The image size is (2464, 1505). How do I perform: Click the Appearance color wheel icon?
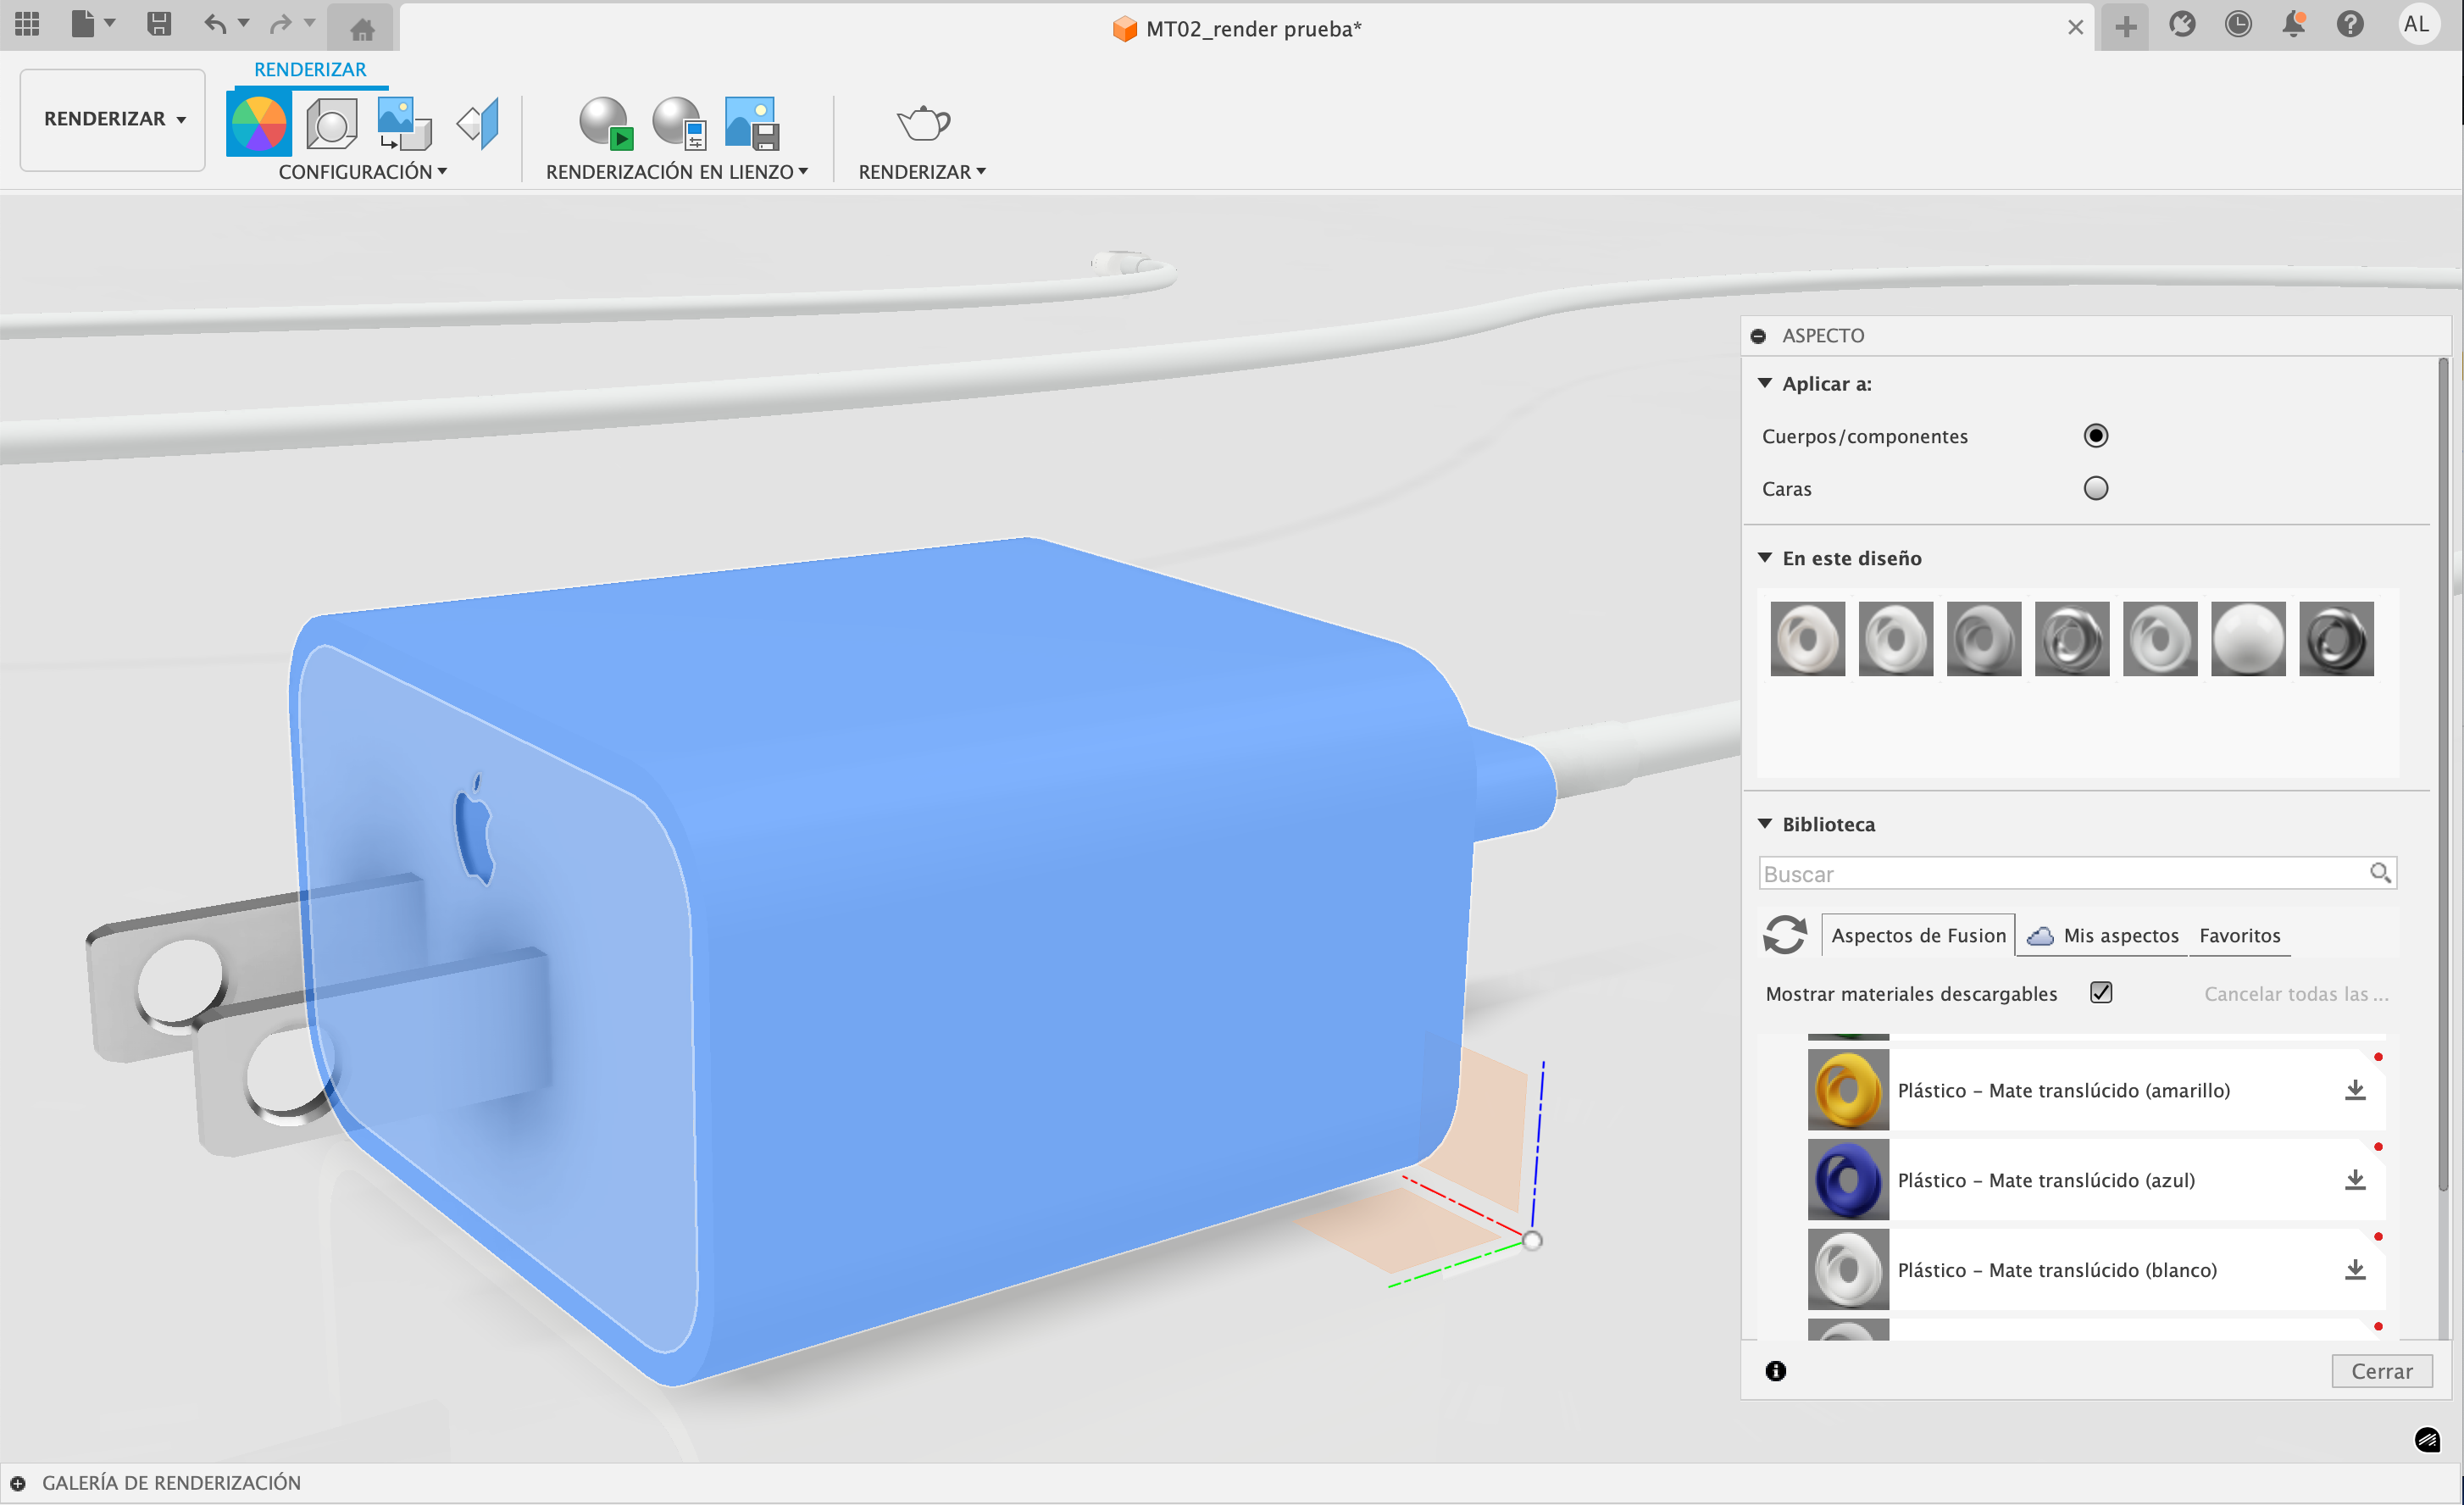(x=258, y=123)
